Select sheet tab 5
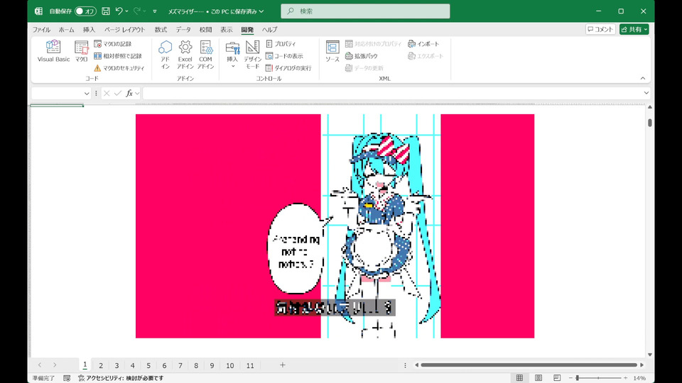 [x=148, y=366]
